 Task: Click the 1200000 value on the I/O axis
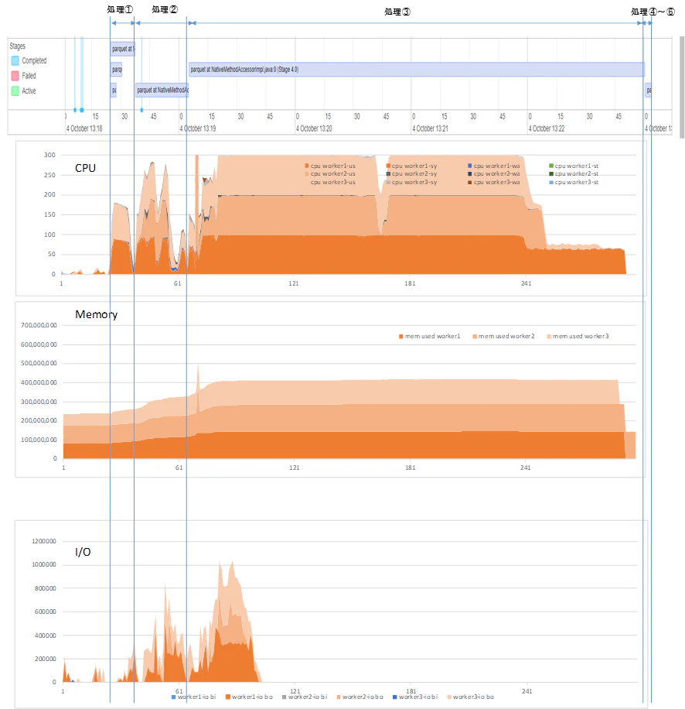coord(44,541)
